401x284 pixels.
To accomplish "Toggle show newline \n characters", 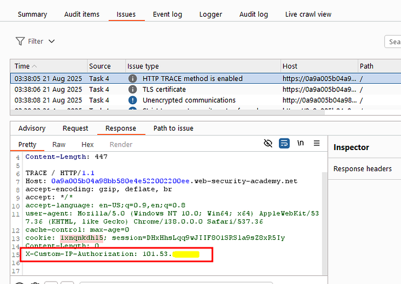I will pyautogui.click(x=301, y=143).
